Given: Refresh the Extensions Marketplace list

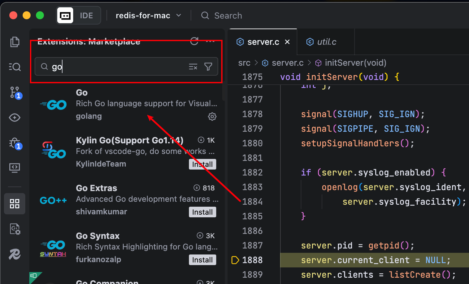Looking at the screenshot, I should tap(194, 41).
